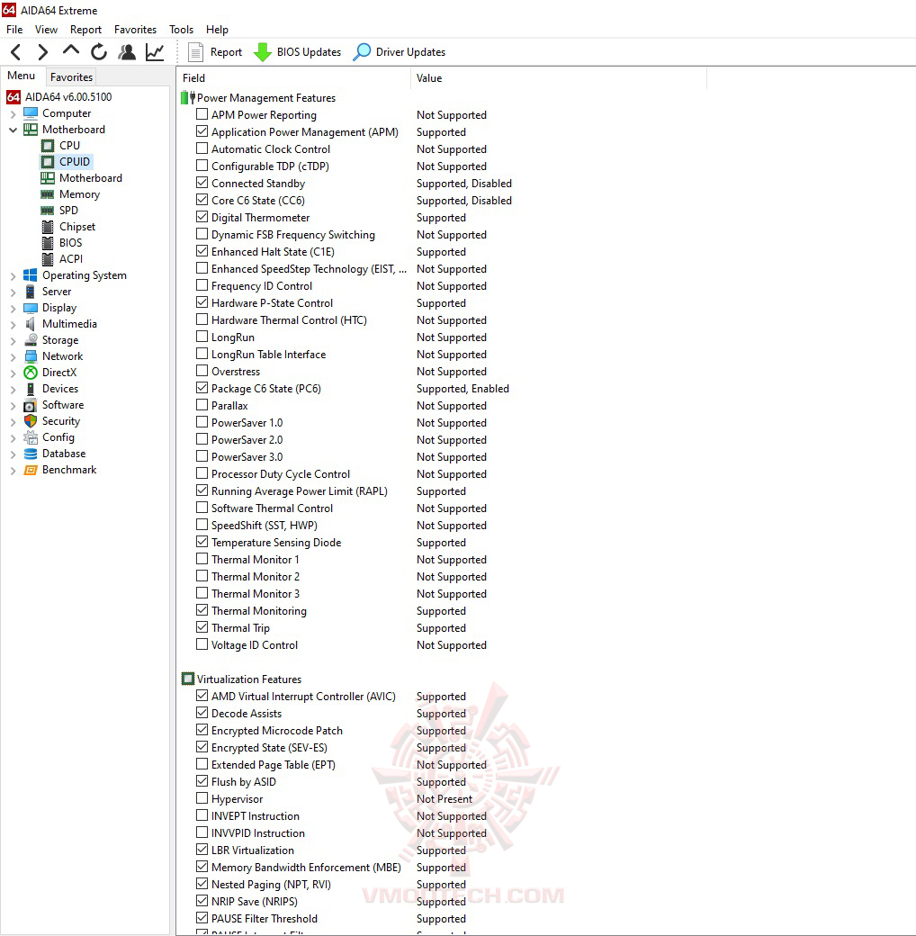Click the Network icon in the tree
The image size is (916, 936).
point(31,356)
